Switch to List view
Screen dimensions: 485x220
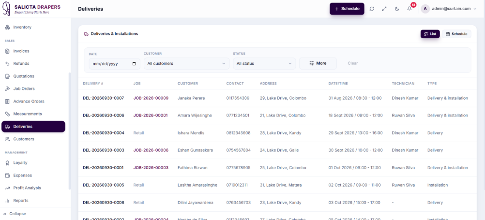pyautogui.click(x=430, y=34)
